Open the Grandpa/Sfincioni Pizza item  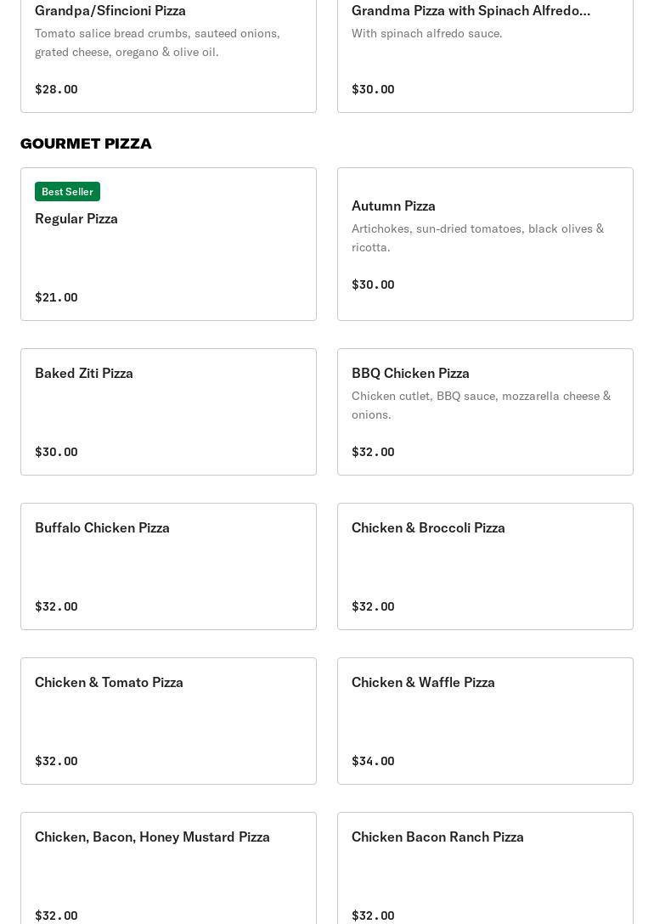[110, 10]
